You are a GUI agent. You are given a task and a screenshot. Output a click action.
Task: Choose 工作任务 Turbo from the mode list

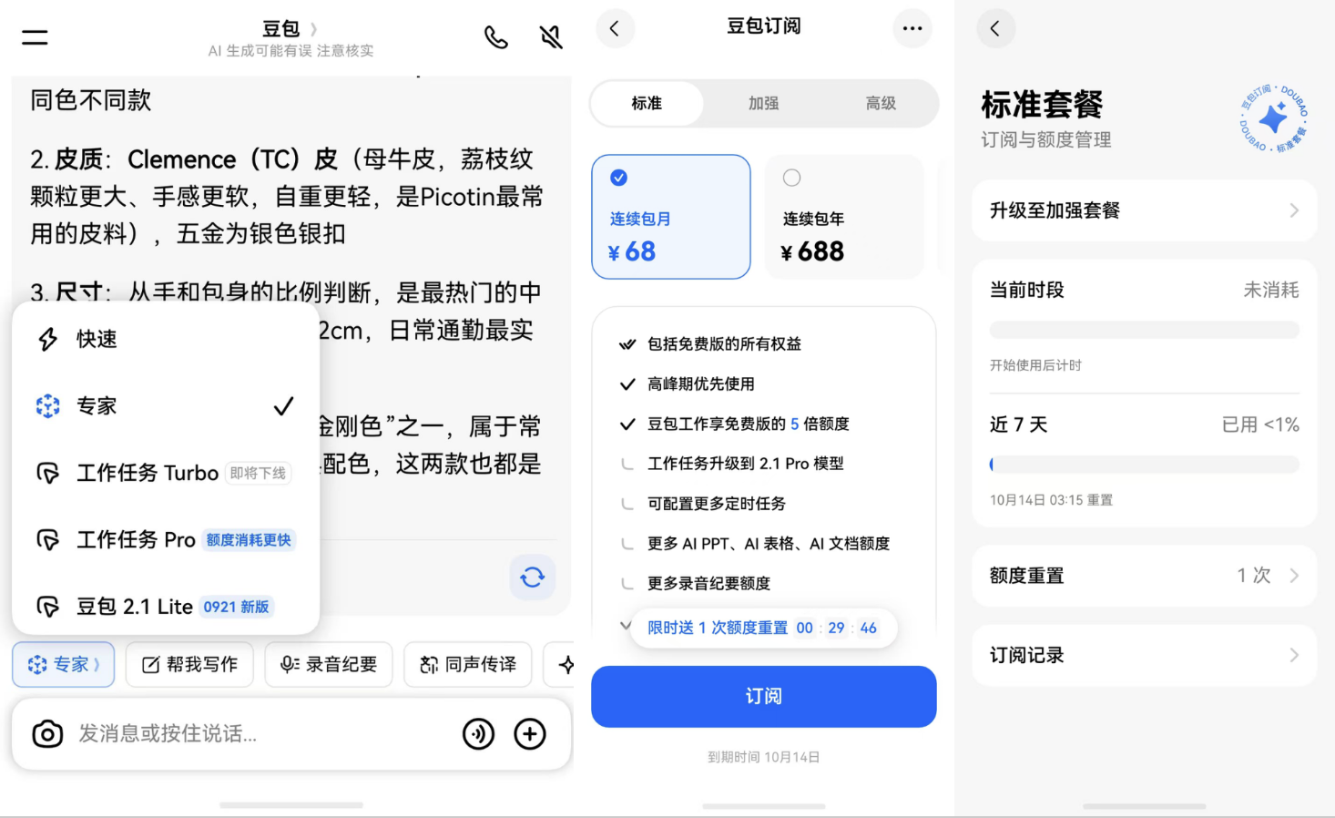pyautogui.click(x=166, y=473)
